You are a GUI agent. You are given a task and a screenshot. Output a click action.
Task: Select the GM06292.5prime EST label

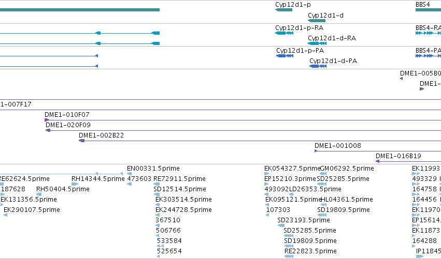tap(347, 169)
